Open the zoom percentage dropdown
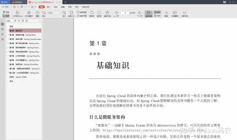Image resolution: width=237 pixels, height=140 pixels. point(60,13)
